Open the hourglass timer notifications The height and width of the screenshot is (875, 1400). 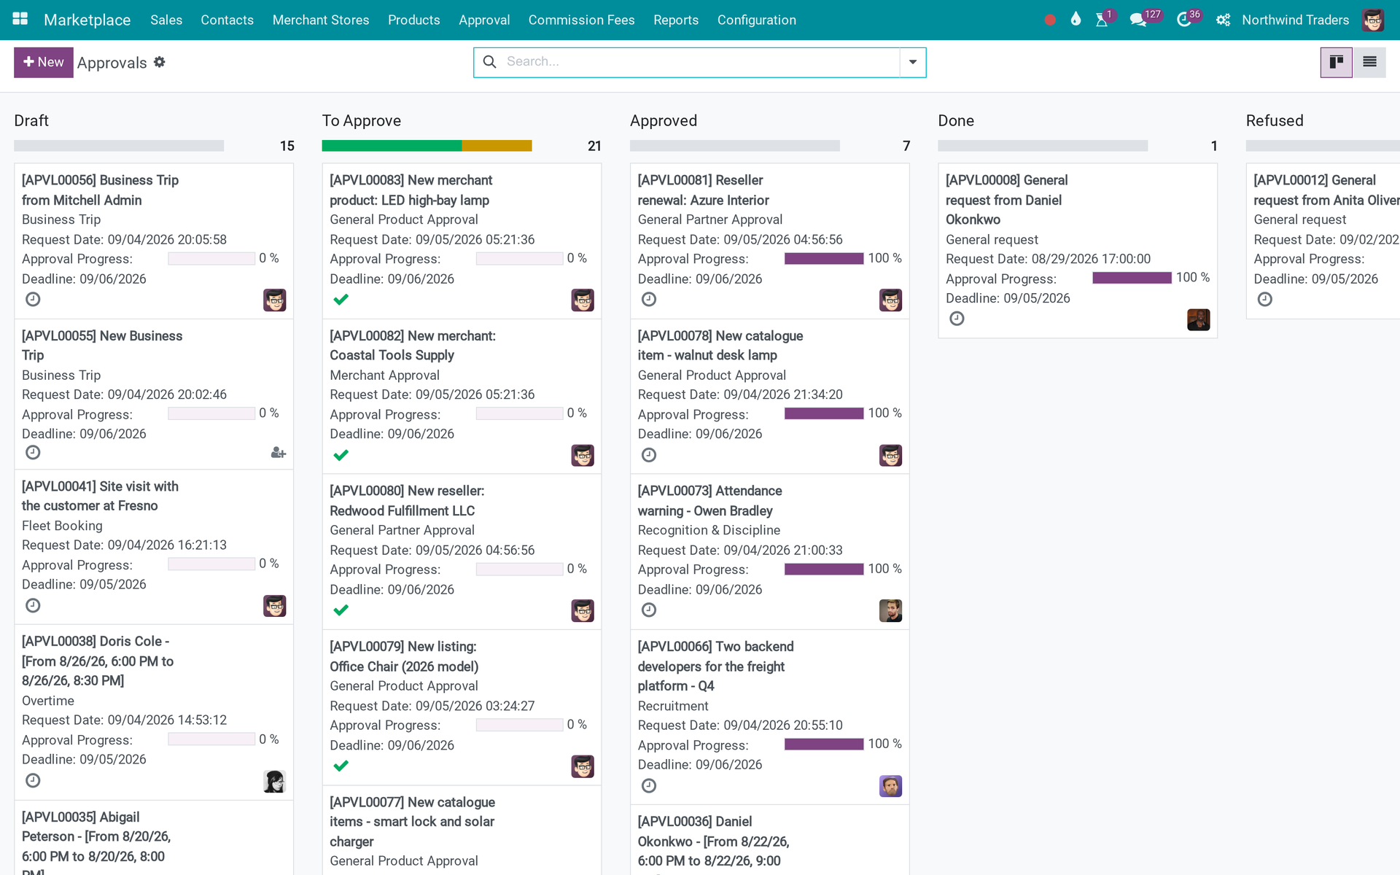click(x=1102, y=20)
